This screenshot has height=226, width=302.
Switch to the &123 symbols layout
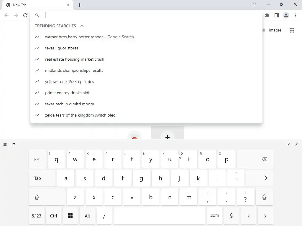[x=36, y=216]
